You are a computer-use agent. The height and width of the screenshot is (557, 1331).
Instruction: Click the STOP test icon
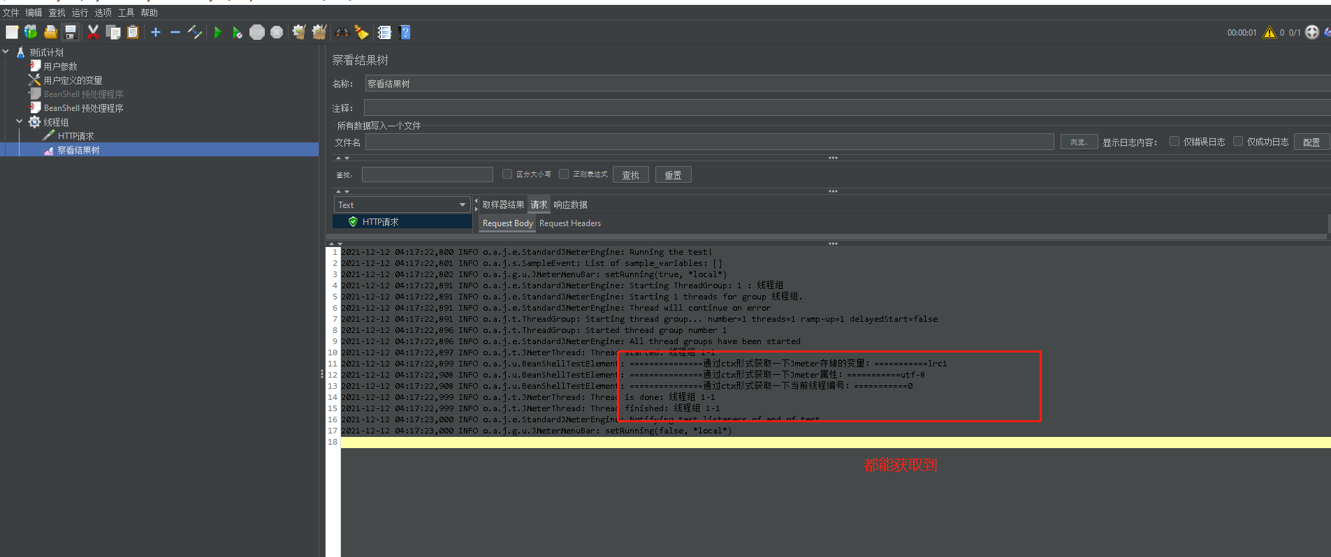(x=257, y=32)
